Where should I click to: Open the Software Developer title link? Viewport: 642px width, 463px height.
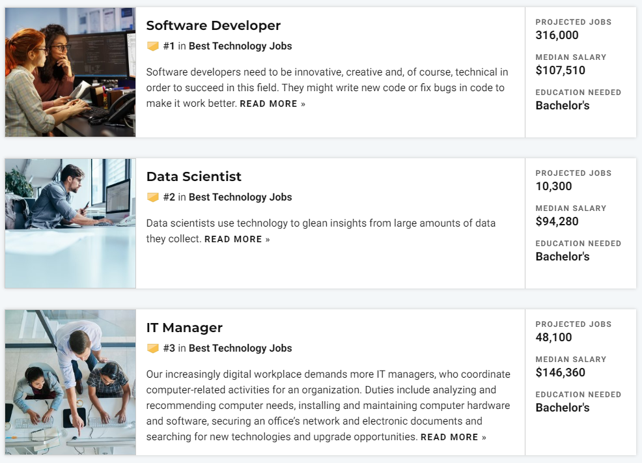tap(214, 25)
